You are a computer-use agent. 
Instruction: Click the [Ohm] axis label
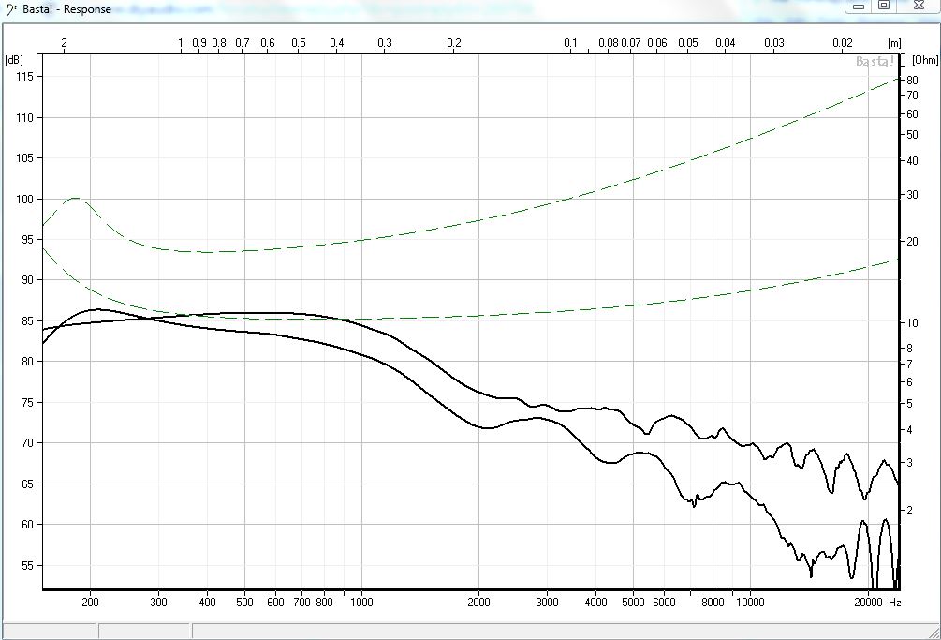tap(924, 60)
